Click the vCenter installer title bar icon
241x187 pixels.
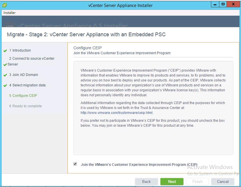click(5, 5)
